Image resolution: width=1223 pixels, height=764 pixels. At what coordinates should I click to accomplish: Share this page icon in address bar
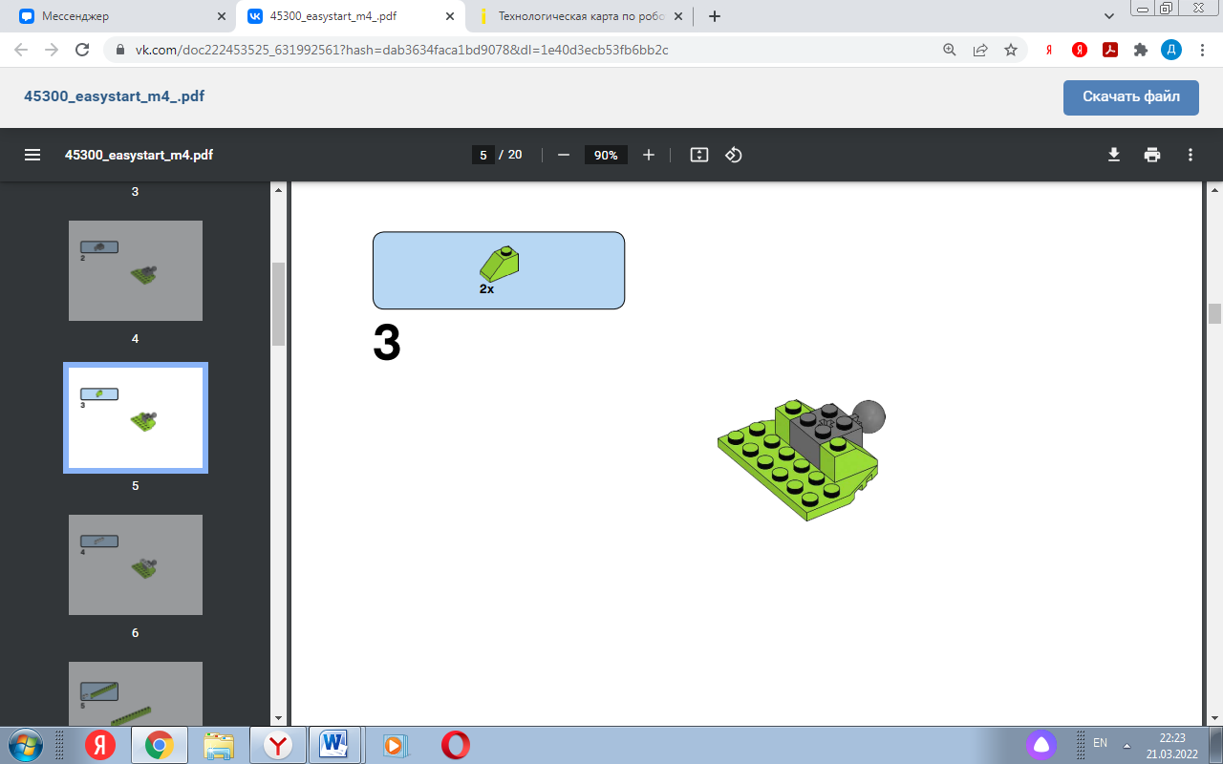pos(980,50)
